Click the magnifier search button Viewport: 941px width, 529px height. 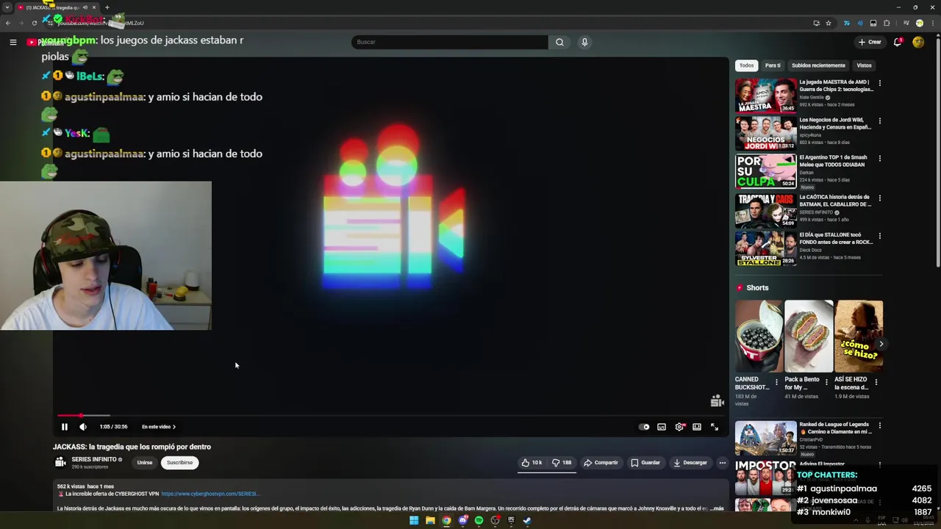[x=559, y=42]
